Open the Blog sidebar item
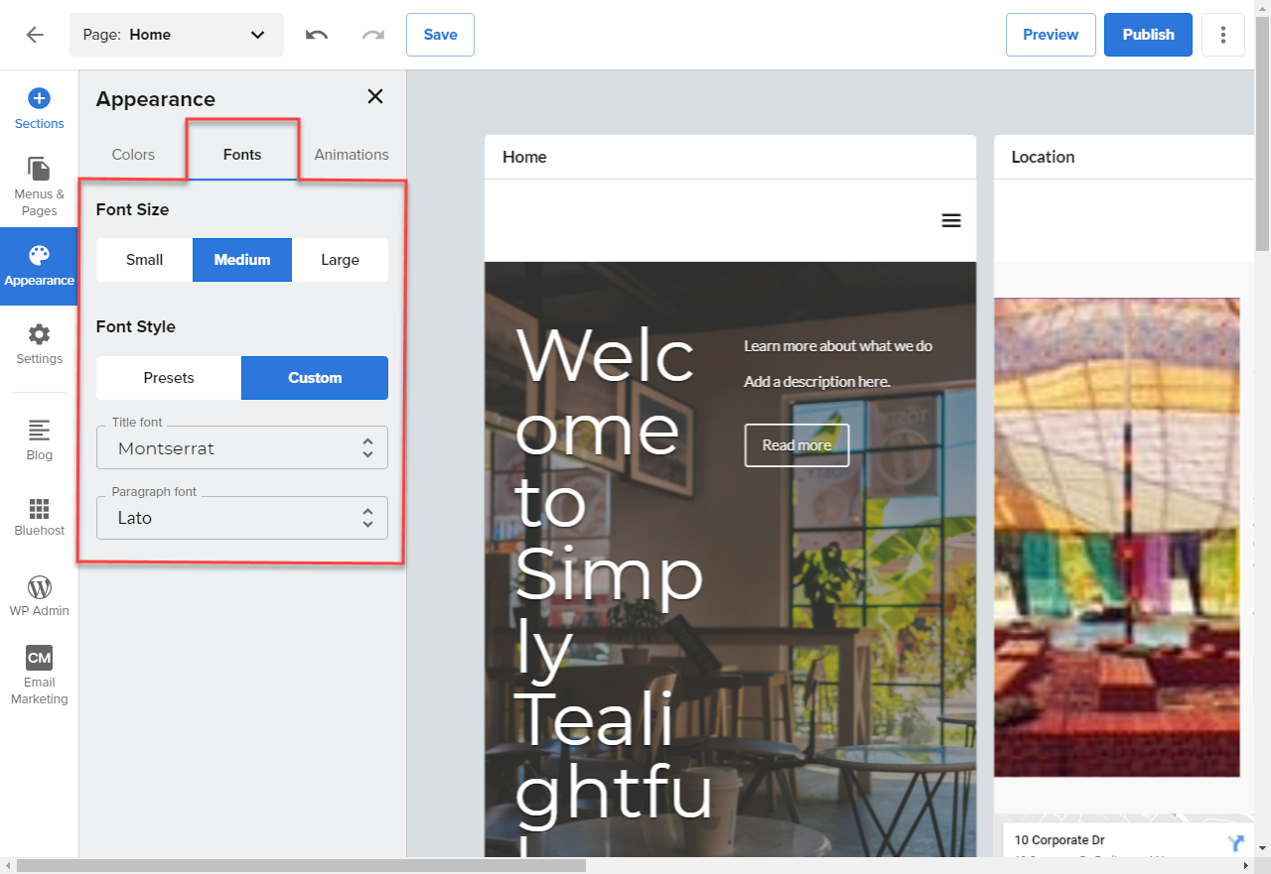This screenshot has width=1271, height=874. point(39,440)
